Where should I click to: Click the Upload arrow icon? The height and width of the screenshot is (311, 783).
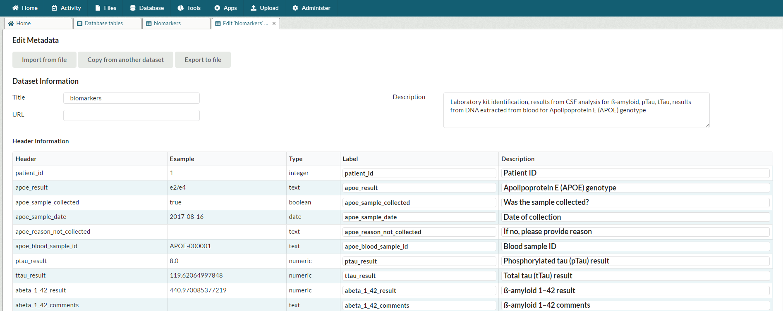[x=254, y=8]
